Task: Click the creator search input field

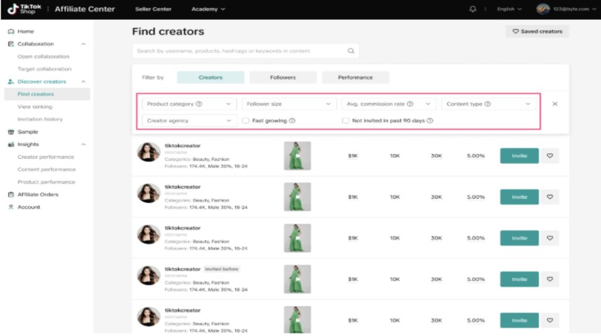Action: click(x=241, y=51)
